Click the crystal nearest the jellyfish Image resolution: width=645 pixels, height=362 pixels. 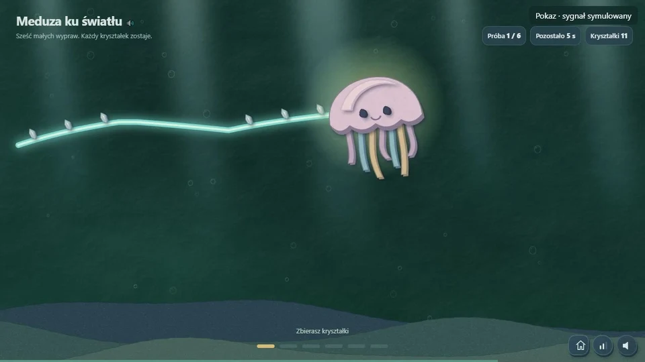tap(320, 109)
